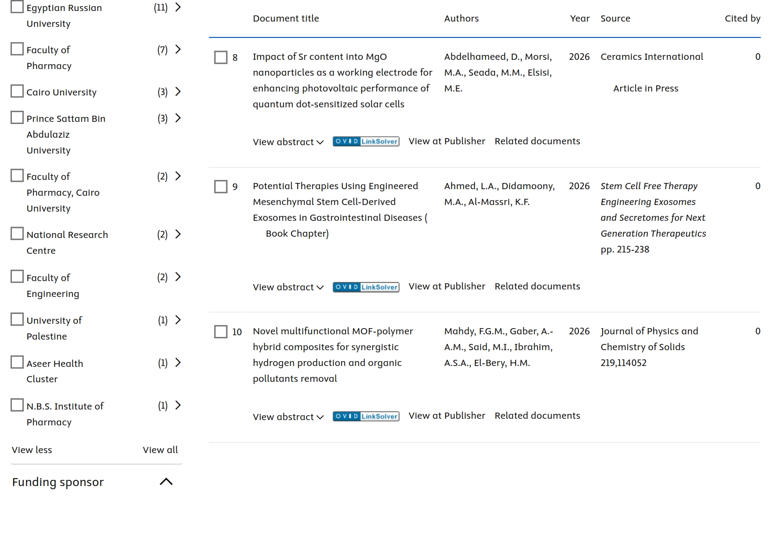The image size is (771, 545).
Task: Collapse the Funding sponsor section
Action: 166,482
